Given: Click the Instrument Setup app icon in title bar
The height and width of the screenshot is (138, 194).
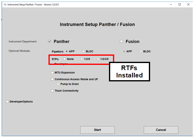Looking at the screenshot, I should 4,5.
